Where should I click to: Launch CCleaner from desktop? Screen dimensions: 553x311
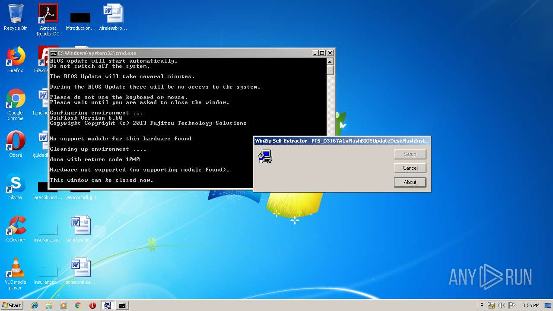coord(16,229)
